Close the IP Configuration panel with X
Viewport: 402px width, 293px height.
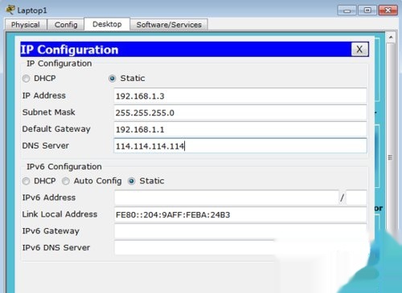coord(359,49)
